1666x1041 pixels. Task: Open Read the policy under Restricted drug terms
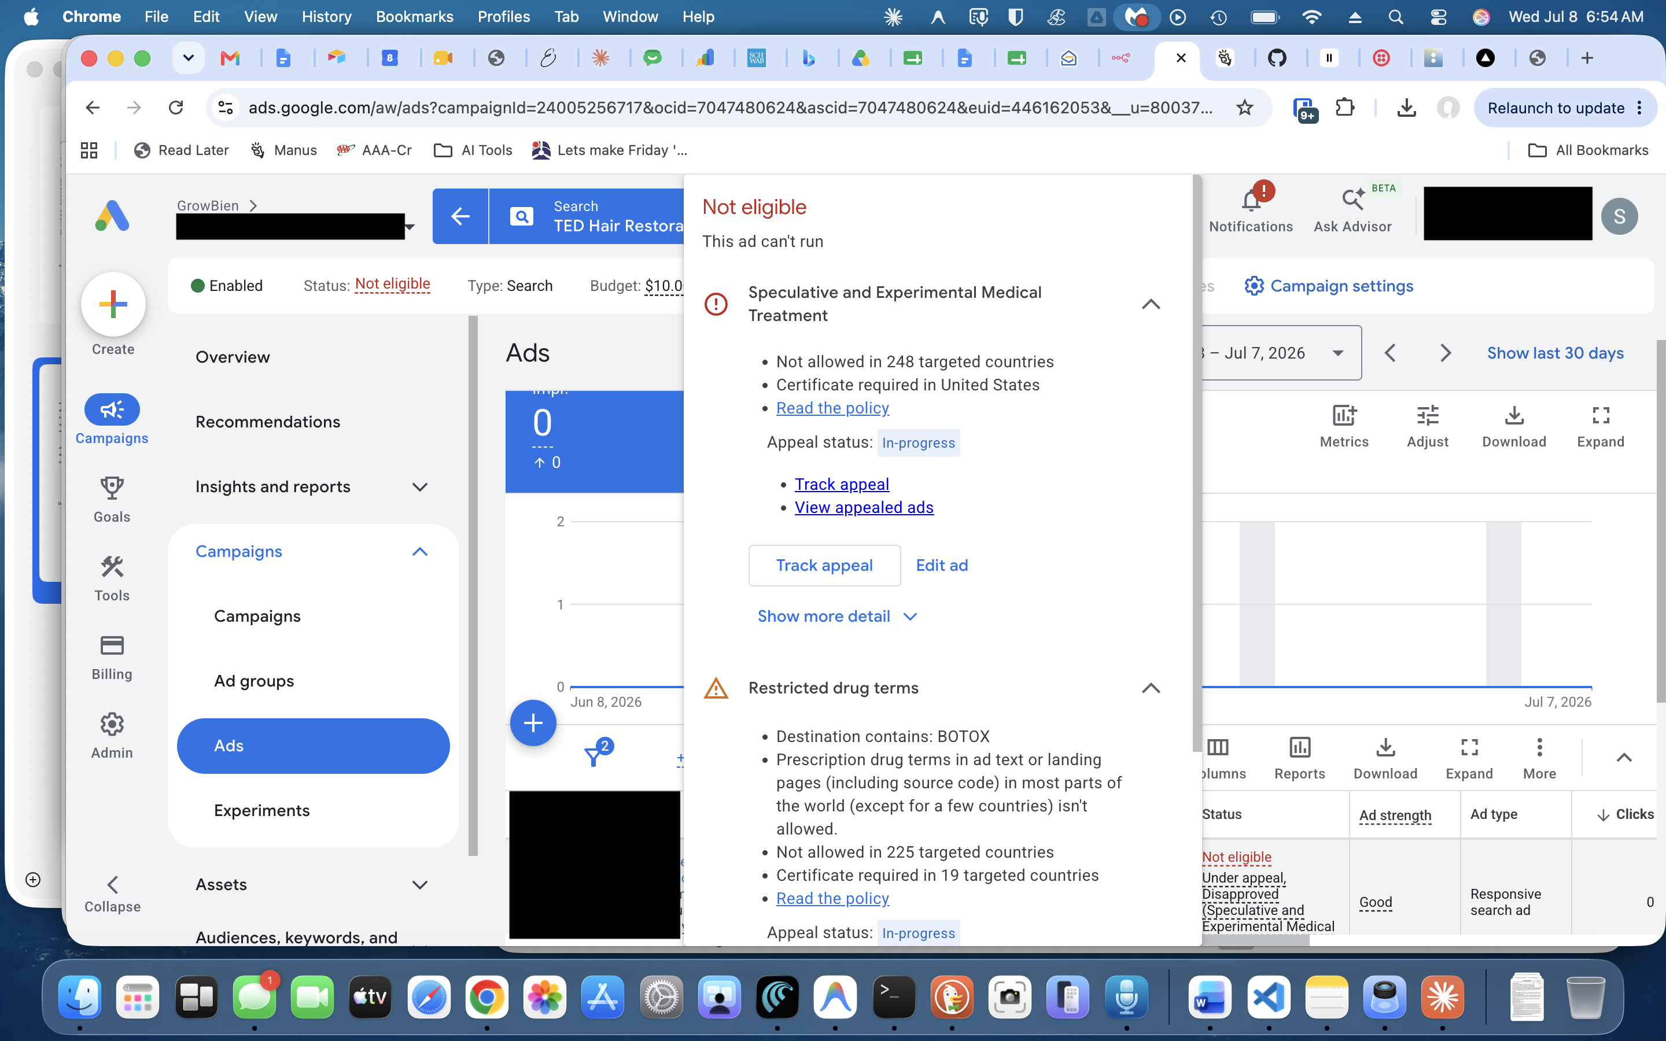832,899
